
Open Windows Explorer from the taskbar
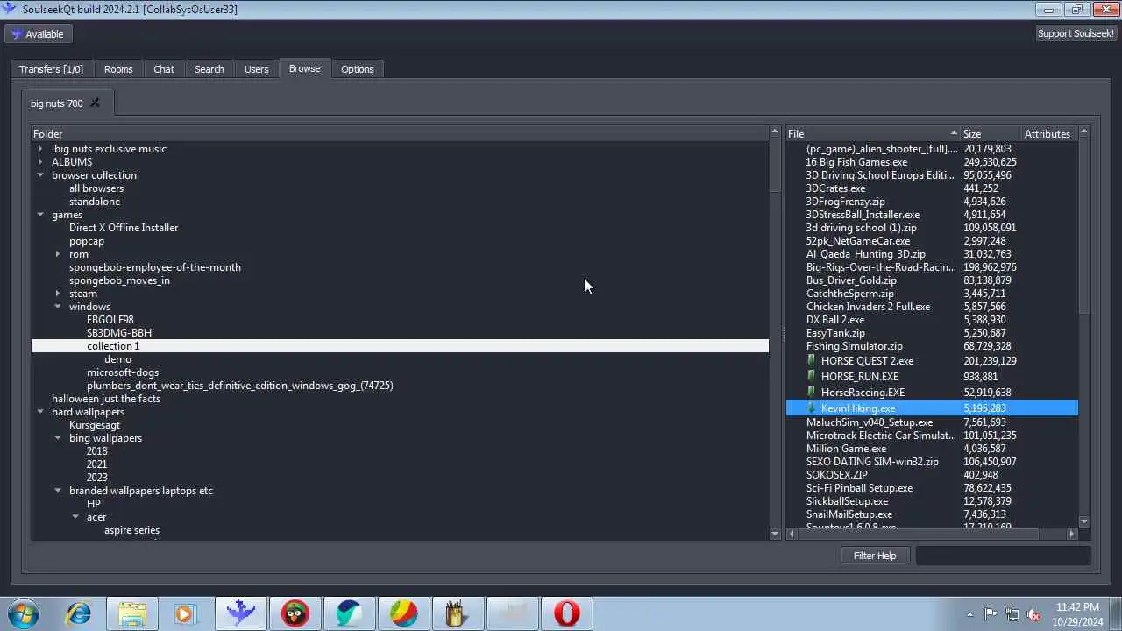(x=132, y=613)
